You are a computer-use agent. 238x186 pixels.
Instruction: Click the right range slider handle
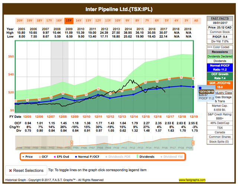[193, 143]
